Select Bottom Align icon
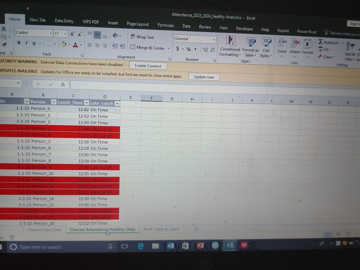Screen dimensions: 360x270 pos(105,36)
